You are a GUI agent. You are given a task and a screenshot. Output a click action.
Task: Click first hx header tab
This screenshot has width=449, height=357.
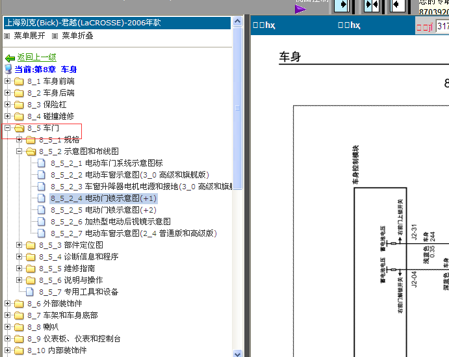pos(264,25)
